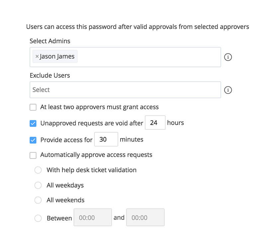Click the Select placeholder in Exclude Users

(x=41, y=90)
